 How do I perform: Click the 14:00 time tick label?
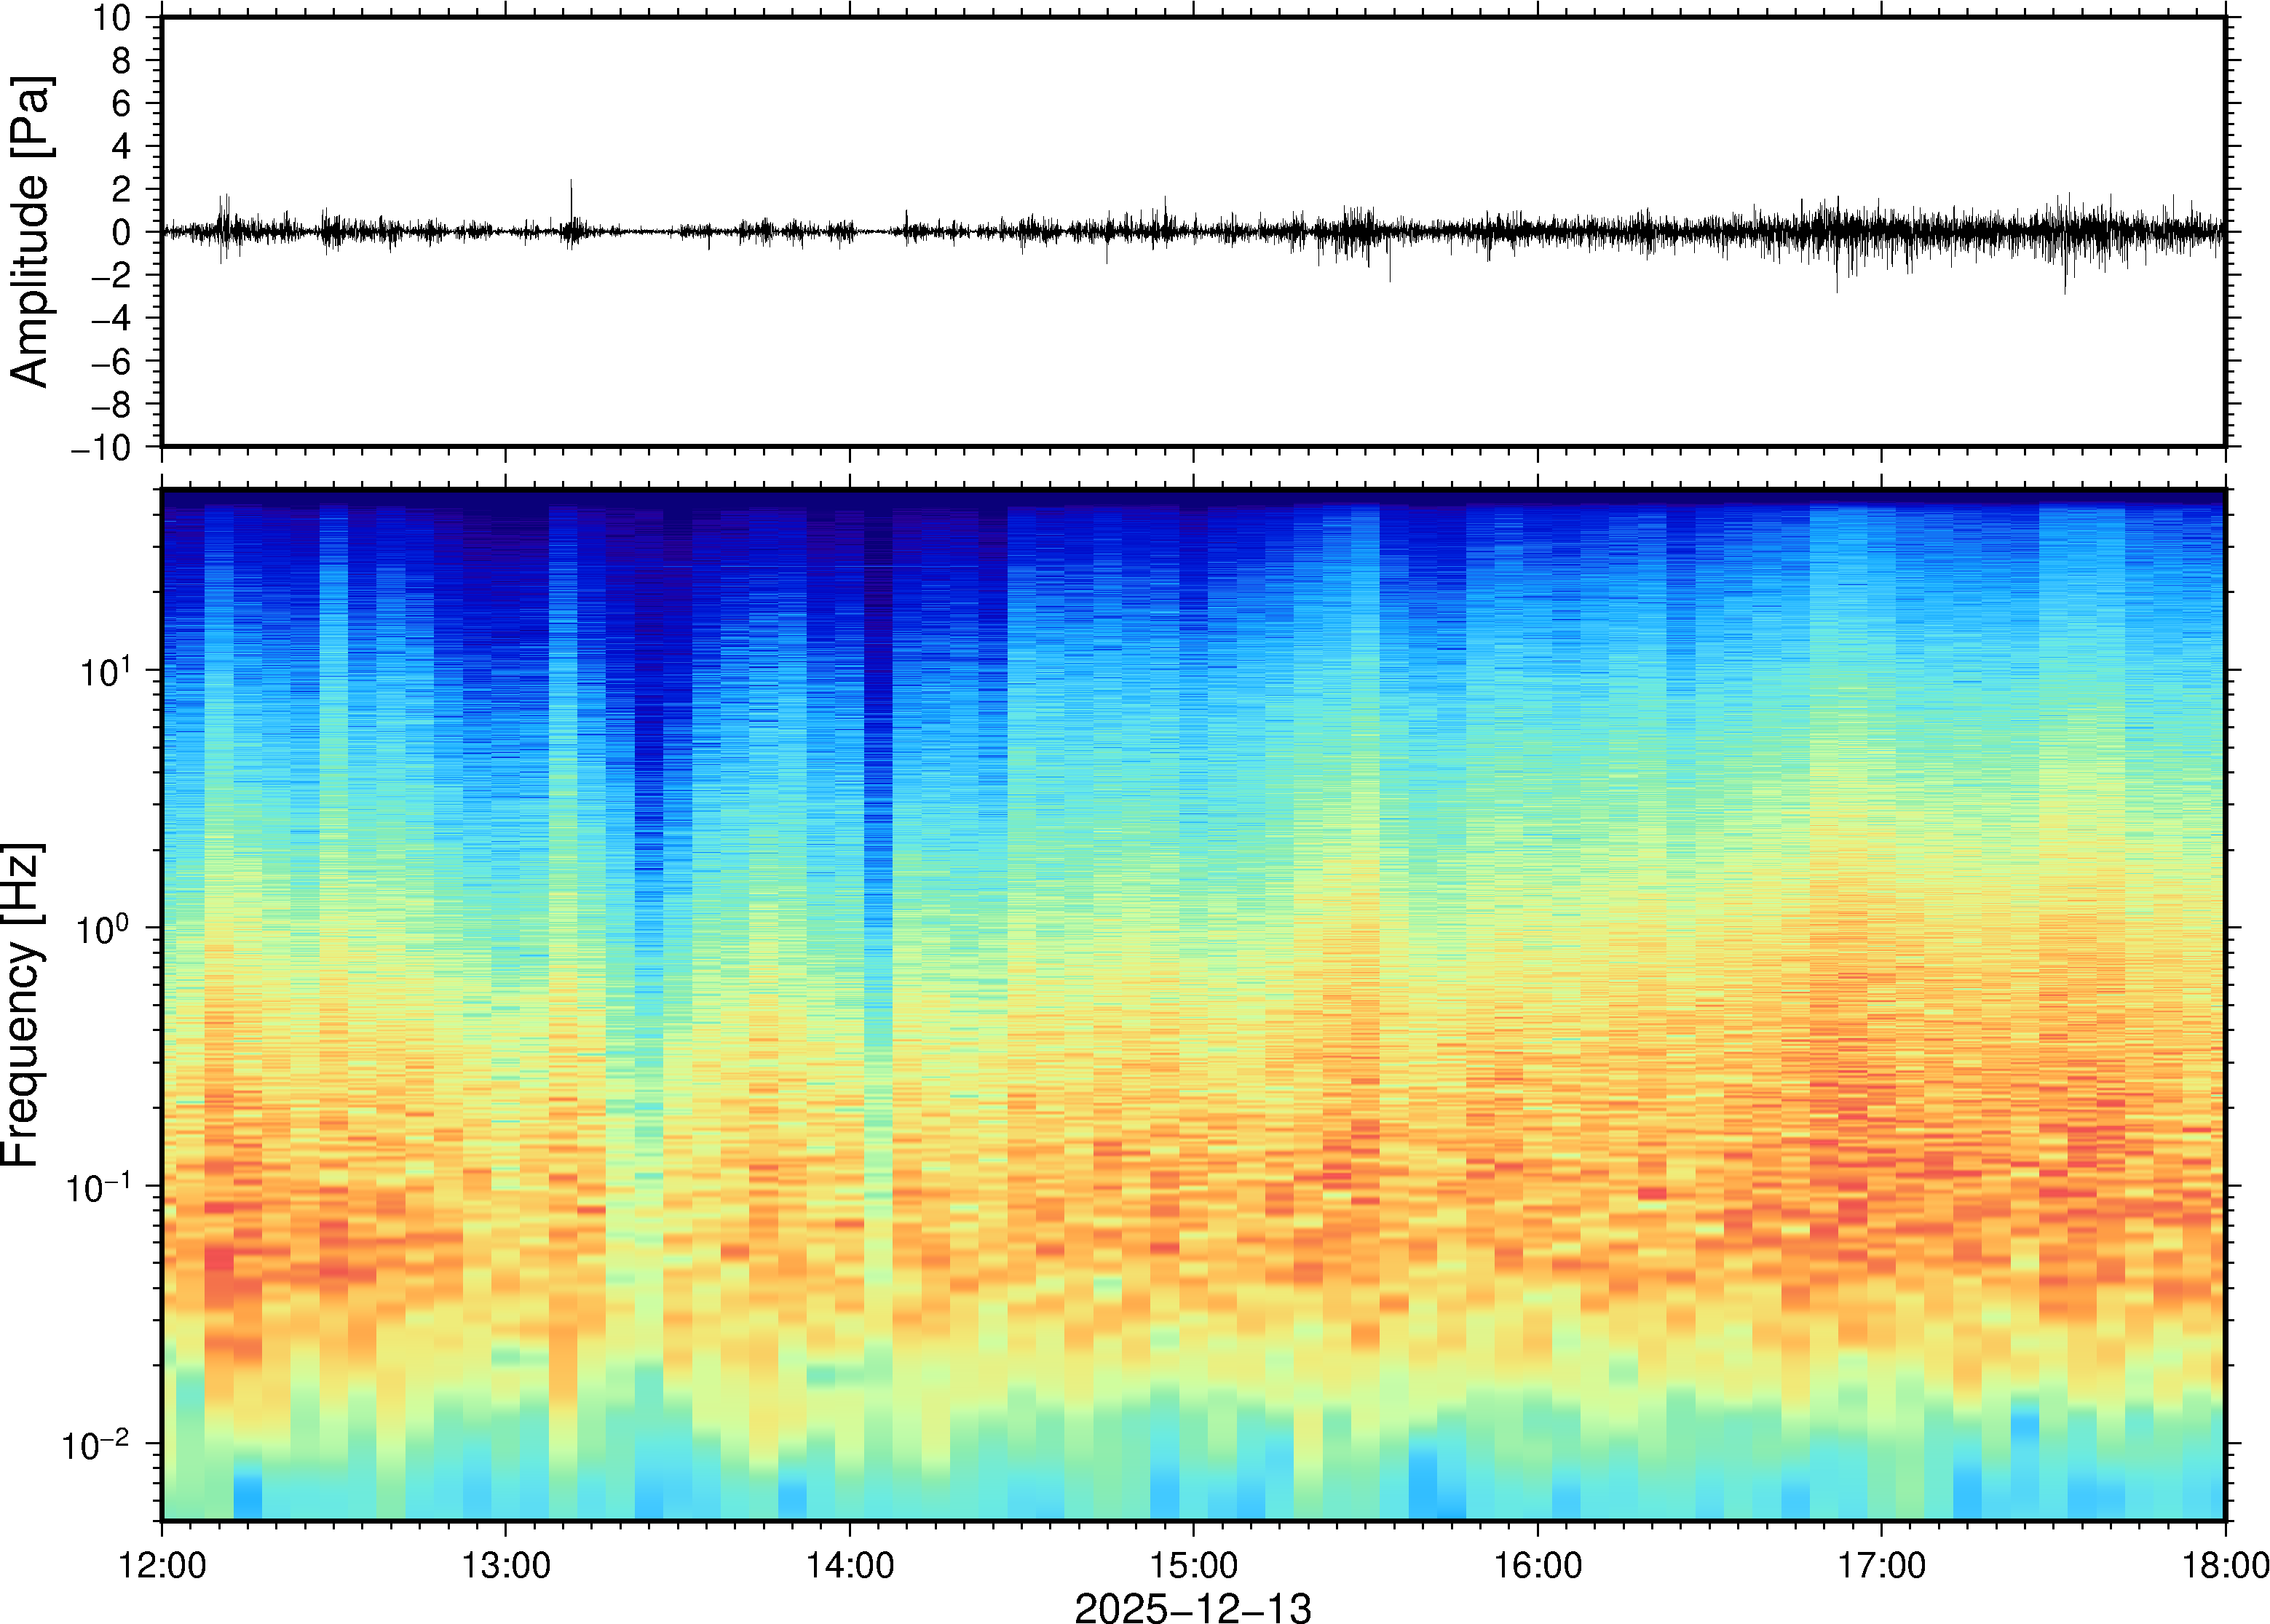850,1565
